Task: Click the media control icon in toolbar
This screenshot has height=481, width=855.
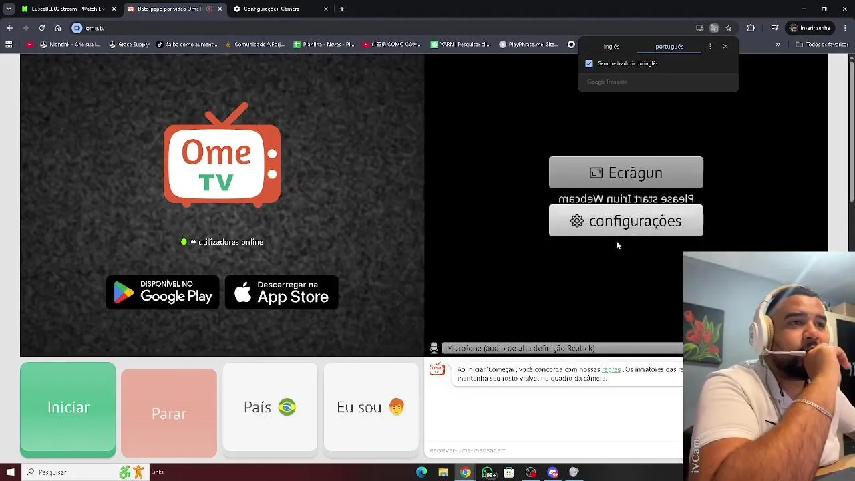Action: (774, 28)
